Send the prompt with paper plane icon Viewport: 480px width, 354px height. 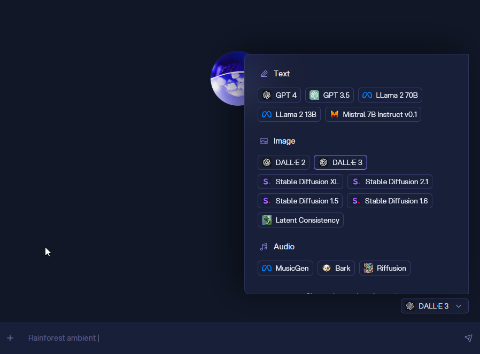[468, 338]
